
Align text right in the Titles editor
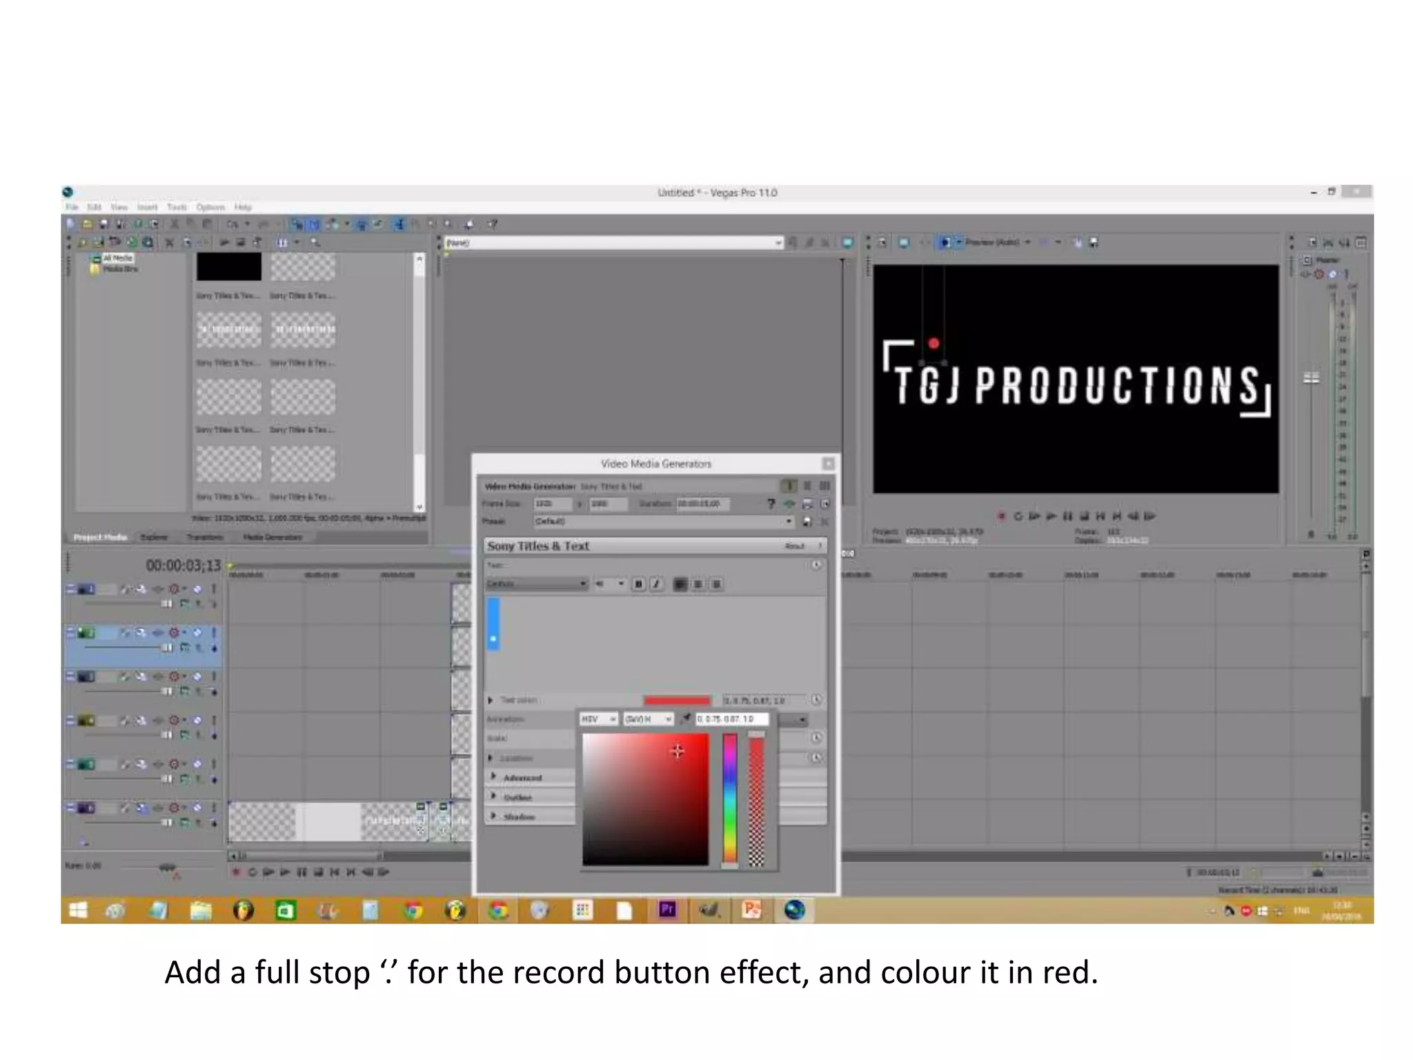(716, 585)
